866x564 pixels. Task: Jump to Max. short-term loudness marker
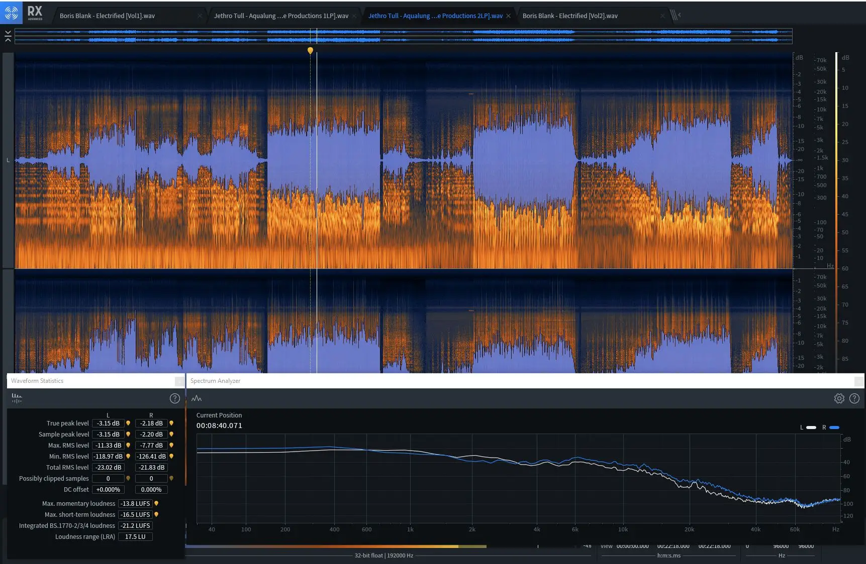(156, 514)
